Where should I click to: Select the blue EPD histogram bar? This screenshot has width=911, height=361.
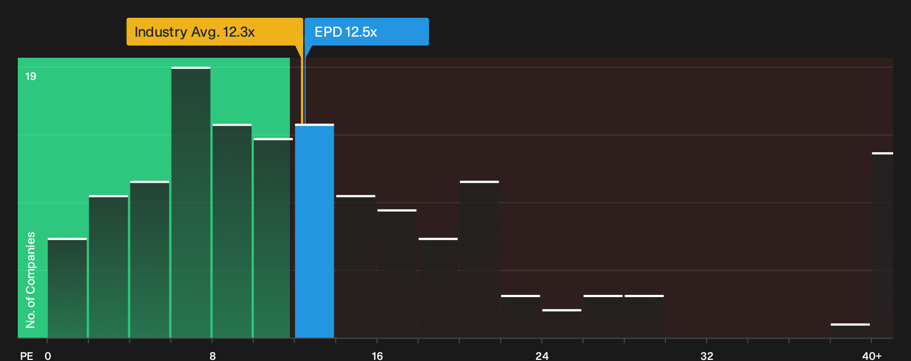point(314,231)
